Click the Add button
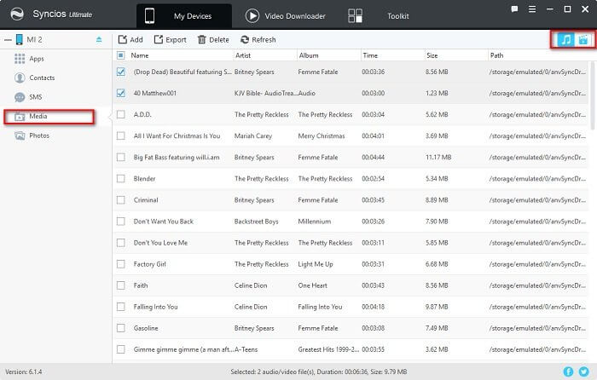 coord(130,39)
